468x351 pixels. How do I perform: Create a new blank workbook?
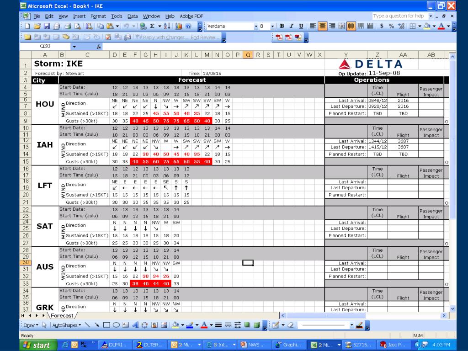click(27, 26)
